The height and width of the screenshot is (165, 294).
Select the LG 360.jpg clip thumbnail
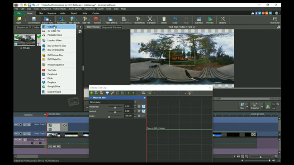(x=24, y=40)
